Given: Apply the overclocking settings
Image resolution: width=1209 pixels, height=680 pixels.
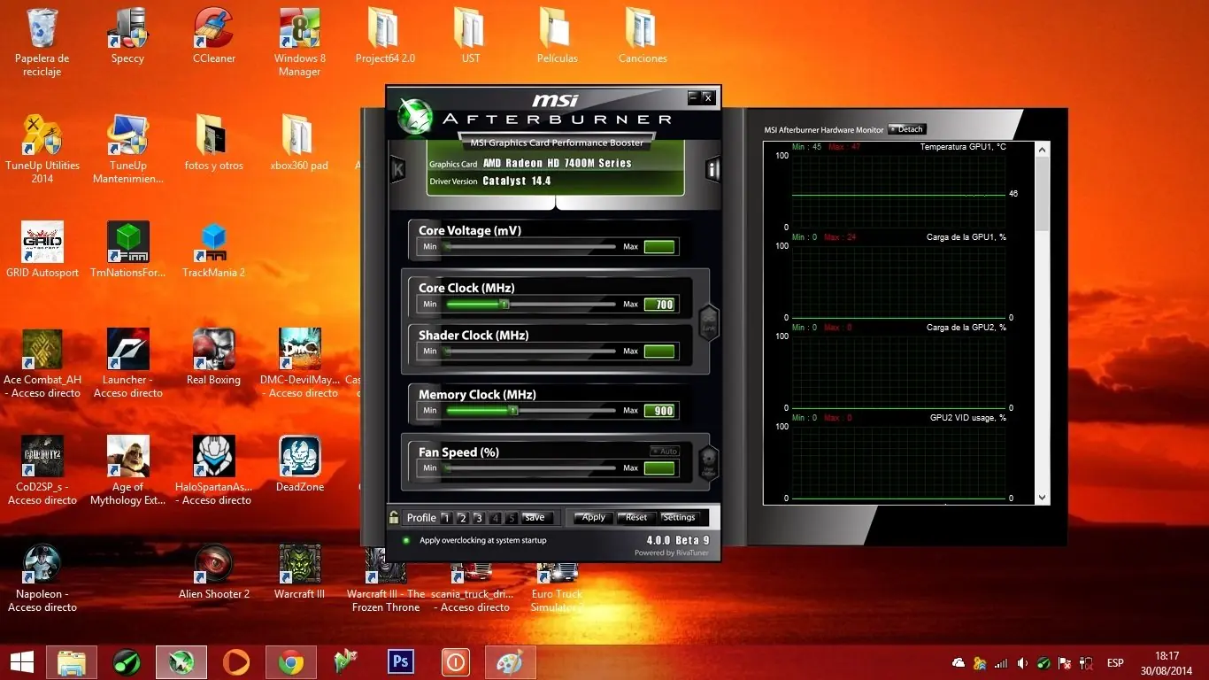Looking at the screenshot, I should pyautogui.click(x=593, y=518).
